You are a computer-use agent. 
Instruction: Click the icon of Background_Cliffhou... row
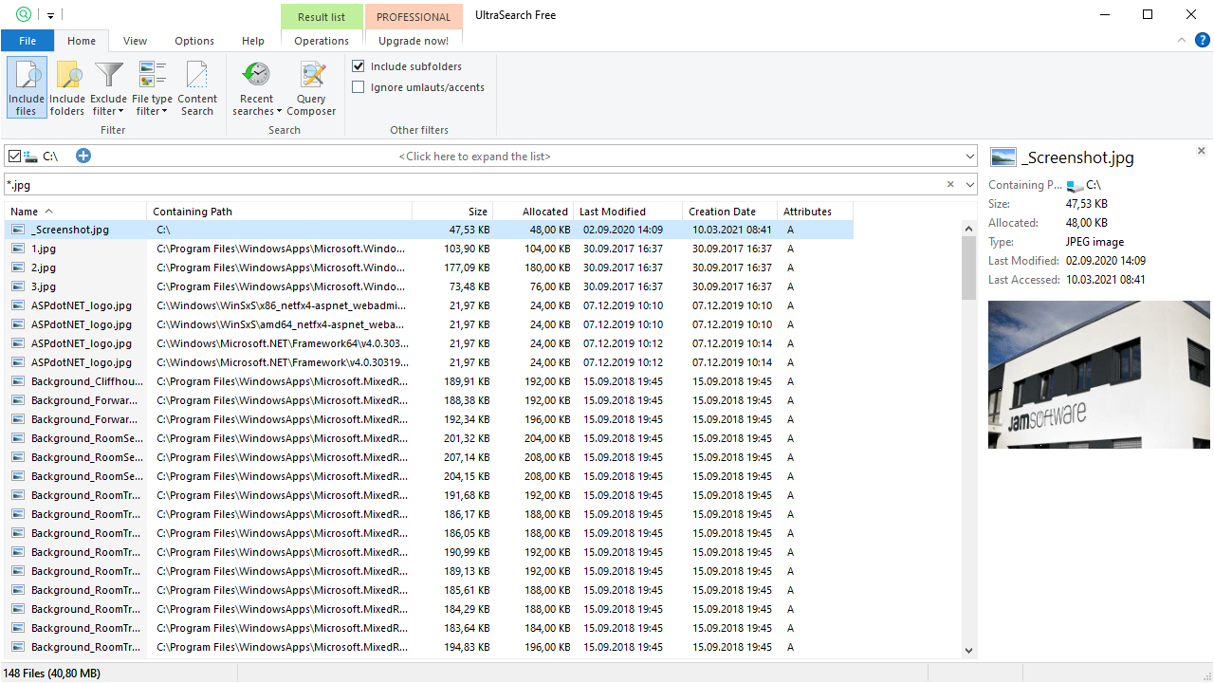tap(18, 381)
